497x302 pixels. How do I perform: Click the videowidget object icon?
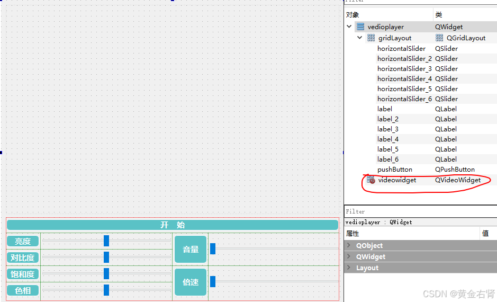371,180
